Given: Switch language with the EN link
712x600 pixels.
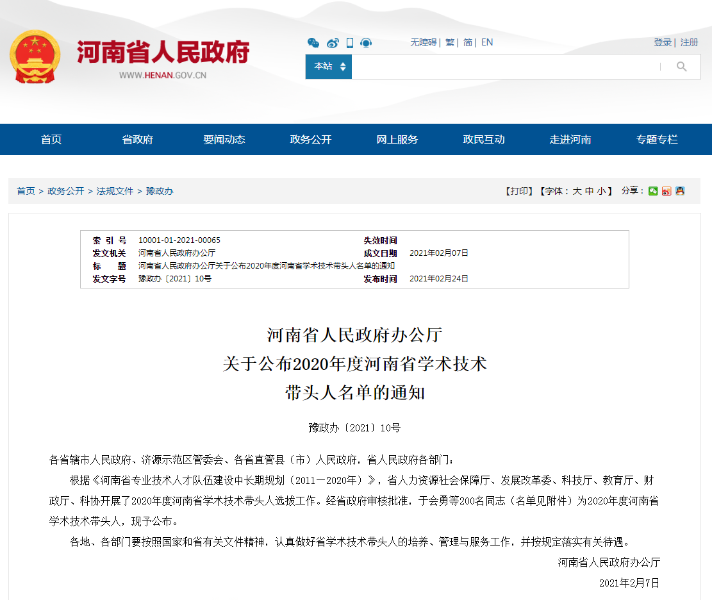Looking at the screenshot, I should tap(487, 42).
